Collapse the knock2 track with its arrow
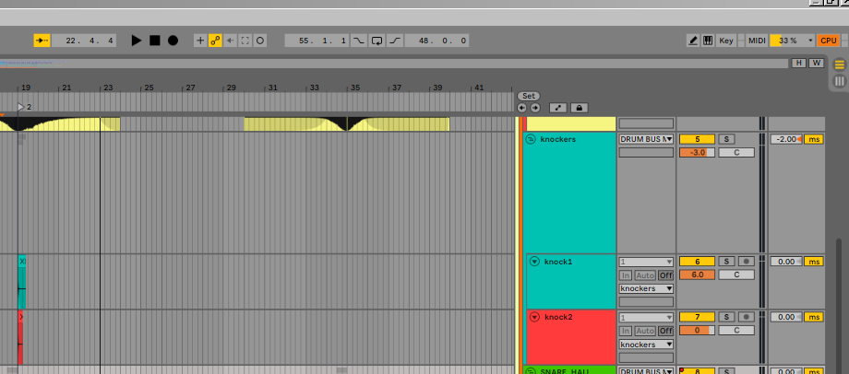This screenshot has width=849, height=374. pos(535,317)
